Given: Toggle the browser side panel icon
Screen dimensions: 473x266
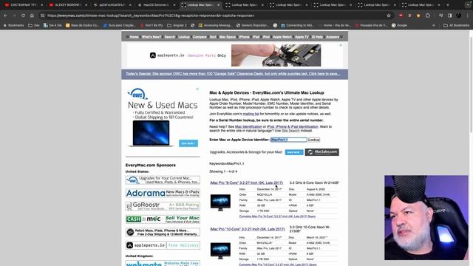Looking at the screenshot, I should pyautogui.click(x=450, y=16).
